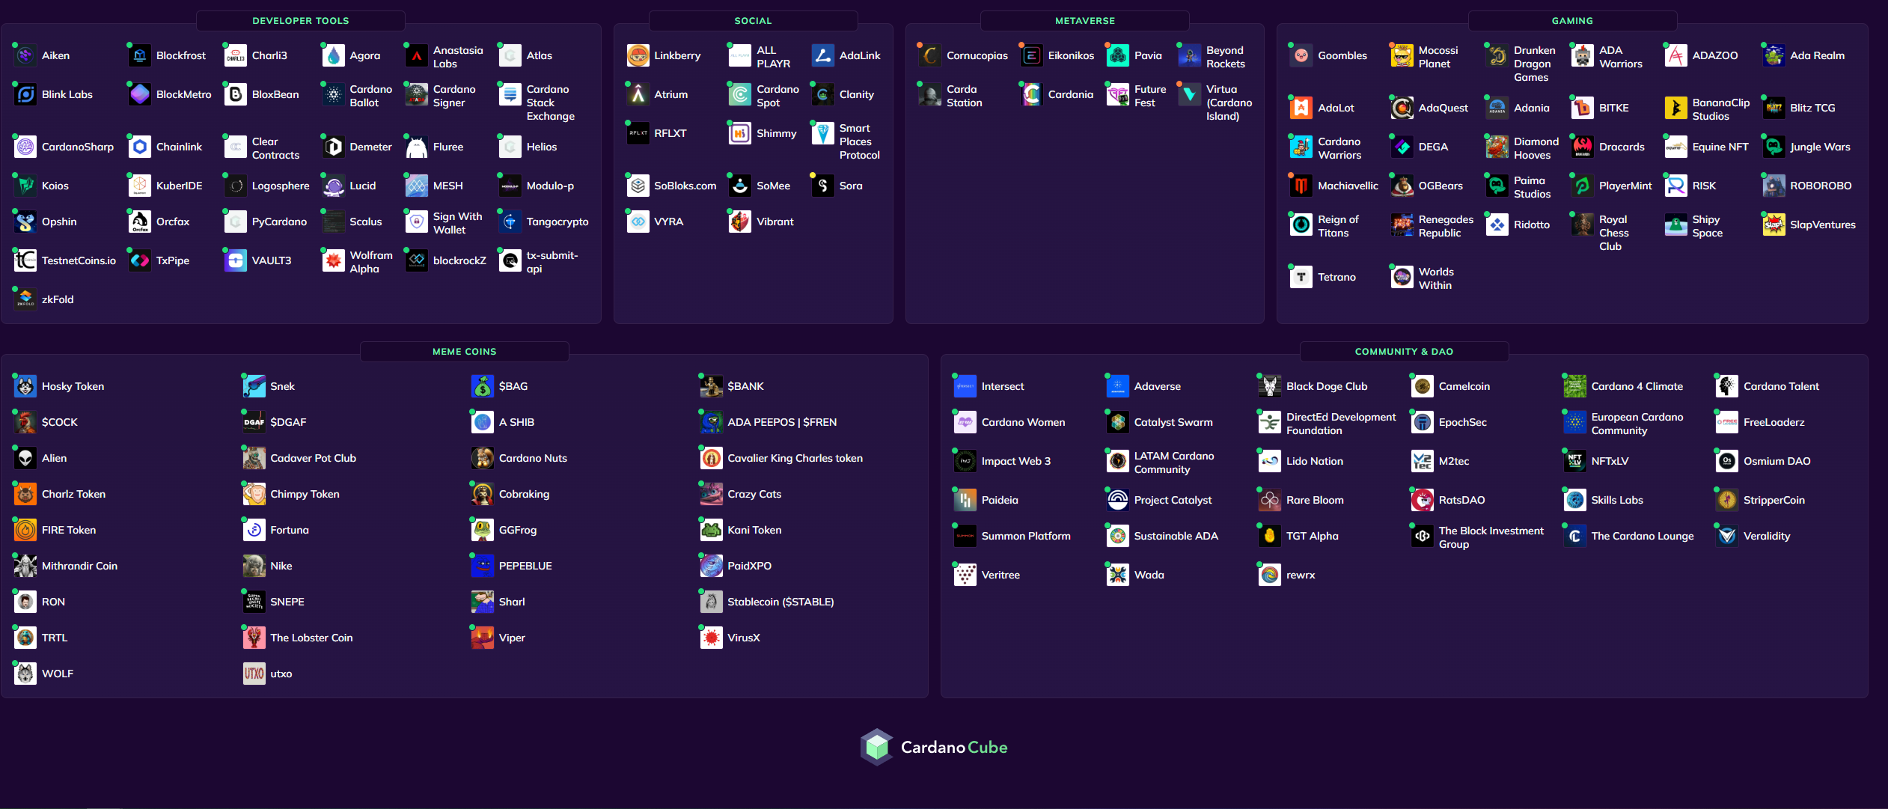The width and height of the screenshot is (1888, 809).
Task: Click the ADAZOO icon
Action: (1676, 55)
